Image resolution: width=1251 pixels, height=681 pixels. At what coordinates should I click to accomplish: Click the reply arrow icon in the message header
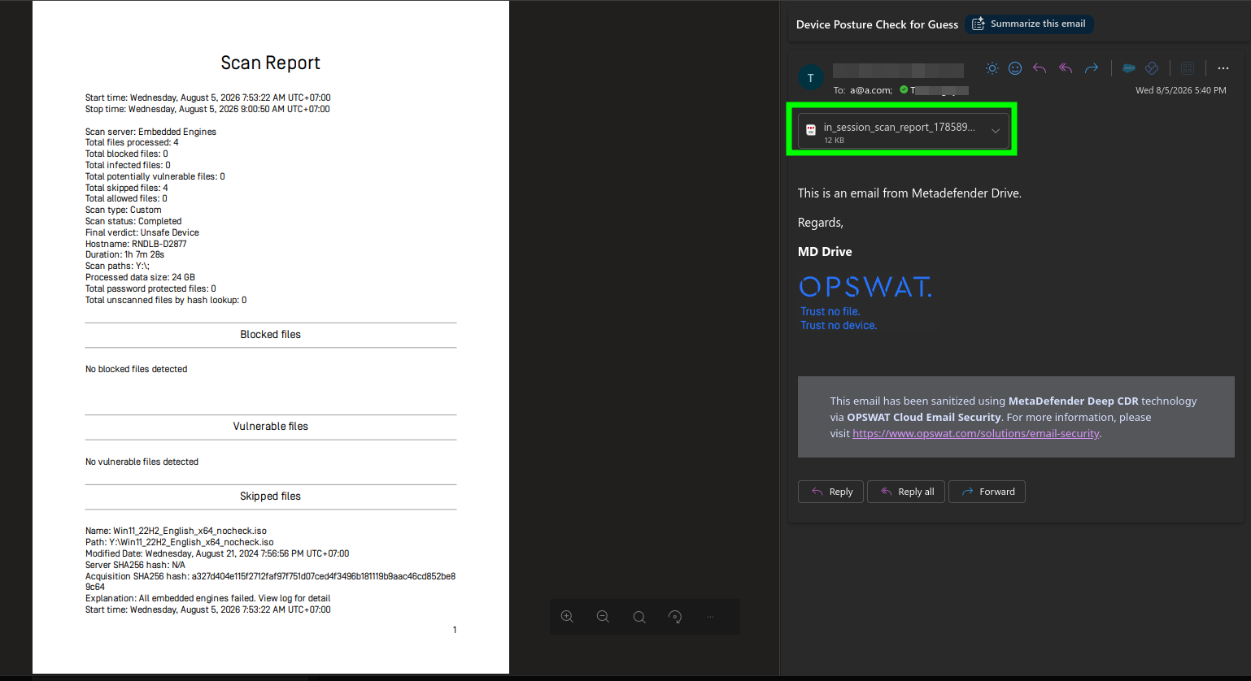pos(1040,68)
